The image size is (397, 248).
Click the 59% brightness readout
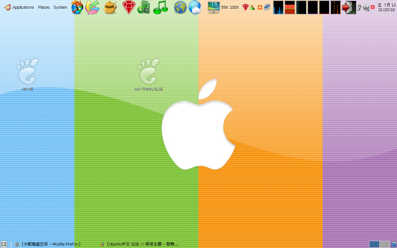point(225,7)
